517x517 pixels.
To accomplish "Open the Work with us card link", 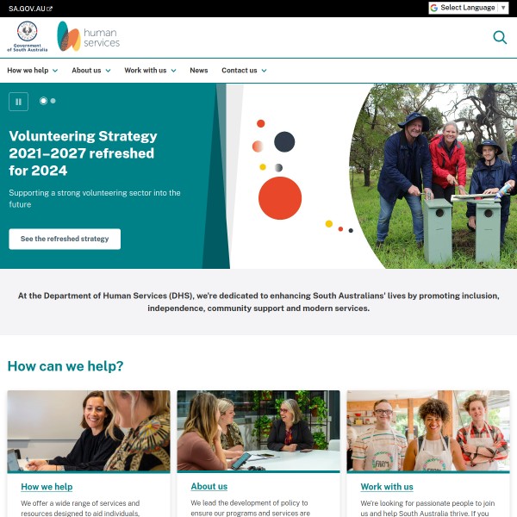I will coord(387,487).
